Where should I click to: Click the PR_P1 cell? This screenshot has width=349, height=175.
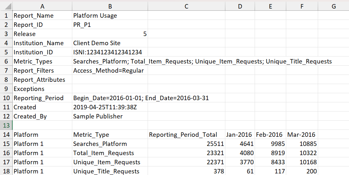click(x=110, y=25)
